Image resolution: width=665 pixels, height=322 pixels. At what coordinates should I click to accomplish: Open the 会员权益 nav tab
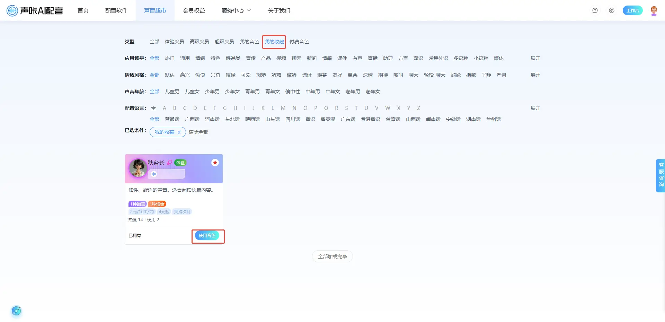[194, 11]
